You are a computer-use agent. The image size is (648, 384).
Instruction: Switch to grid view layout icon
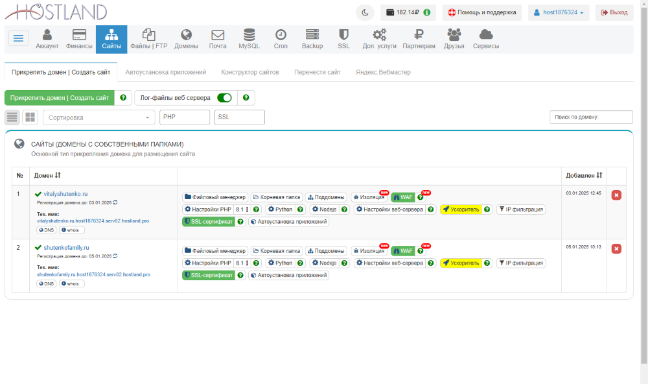[30, 117]
